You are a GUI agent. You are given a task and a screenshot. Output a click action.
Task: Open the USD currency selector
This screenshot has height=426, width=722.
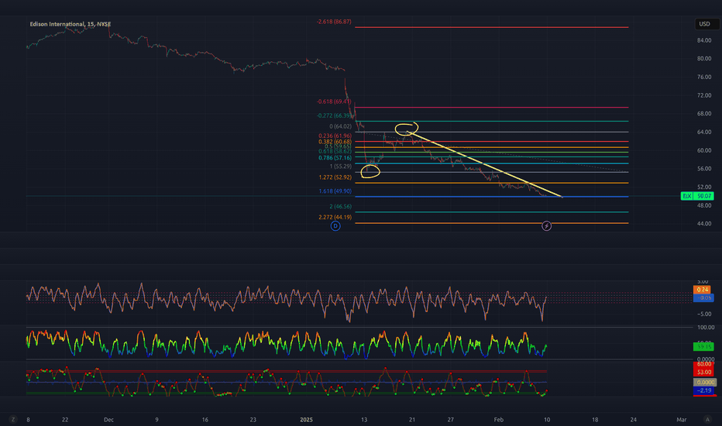coord(706,24)
